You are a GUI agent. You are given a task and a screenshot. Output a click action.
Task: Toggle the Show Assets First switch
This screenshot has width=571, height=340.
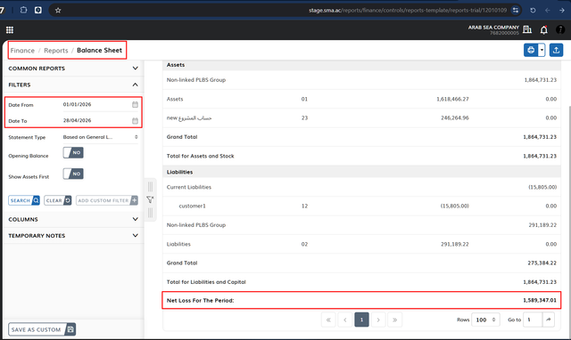[73, 174]
